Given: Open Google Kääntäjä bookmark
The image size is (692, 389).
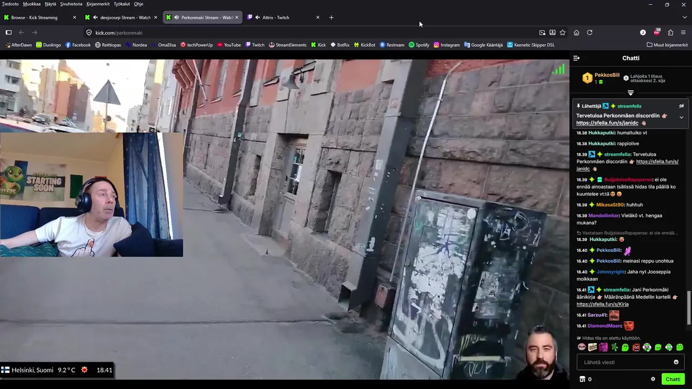Looking at the screenshot, I should tap(483, 45).
